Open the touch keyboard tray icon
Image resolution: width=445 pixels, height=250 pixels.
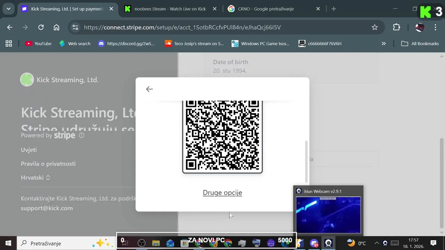pyautogui.click(x=395, y=243)
